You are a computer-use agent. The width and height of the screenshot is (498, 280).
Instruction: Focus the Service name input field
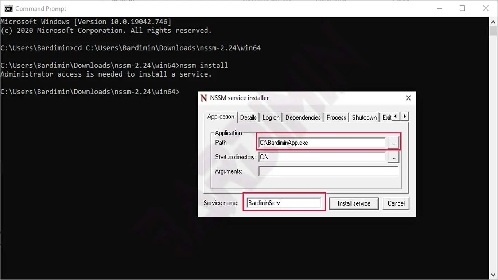284,203
